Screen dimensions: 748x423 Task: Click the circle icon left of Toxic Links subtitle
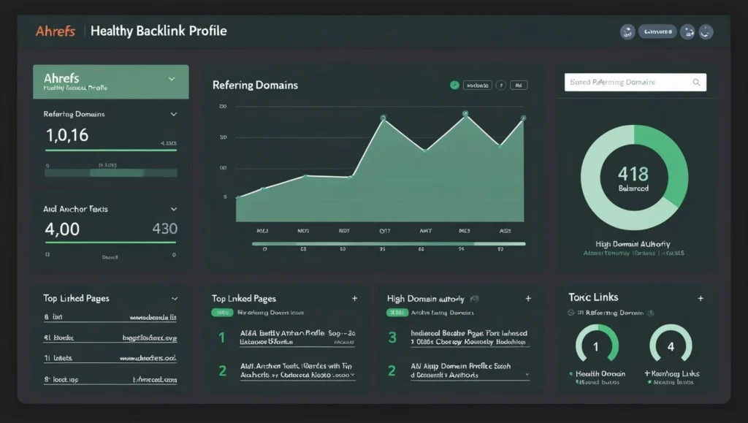tap(571, 313)
